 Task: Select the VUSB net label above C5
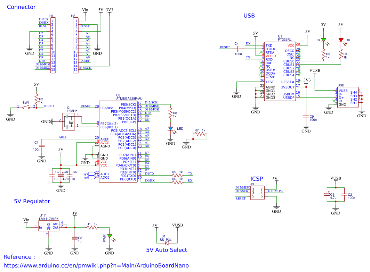tap(335, 178)
